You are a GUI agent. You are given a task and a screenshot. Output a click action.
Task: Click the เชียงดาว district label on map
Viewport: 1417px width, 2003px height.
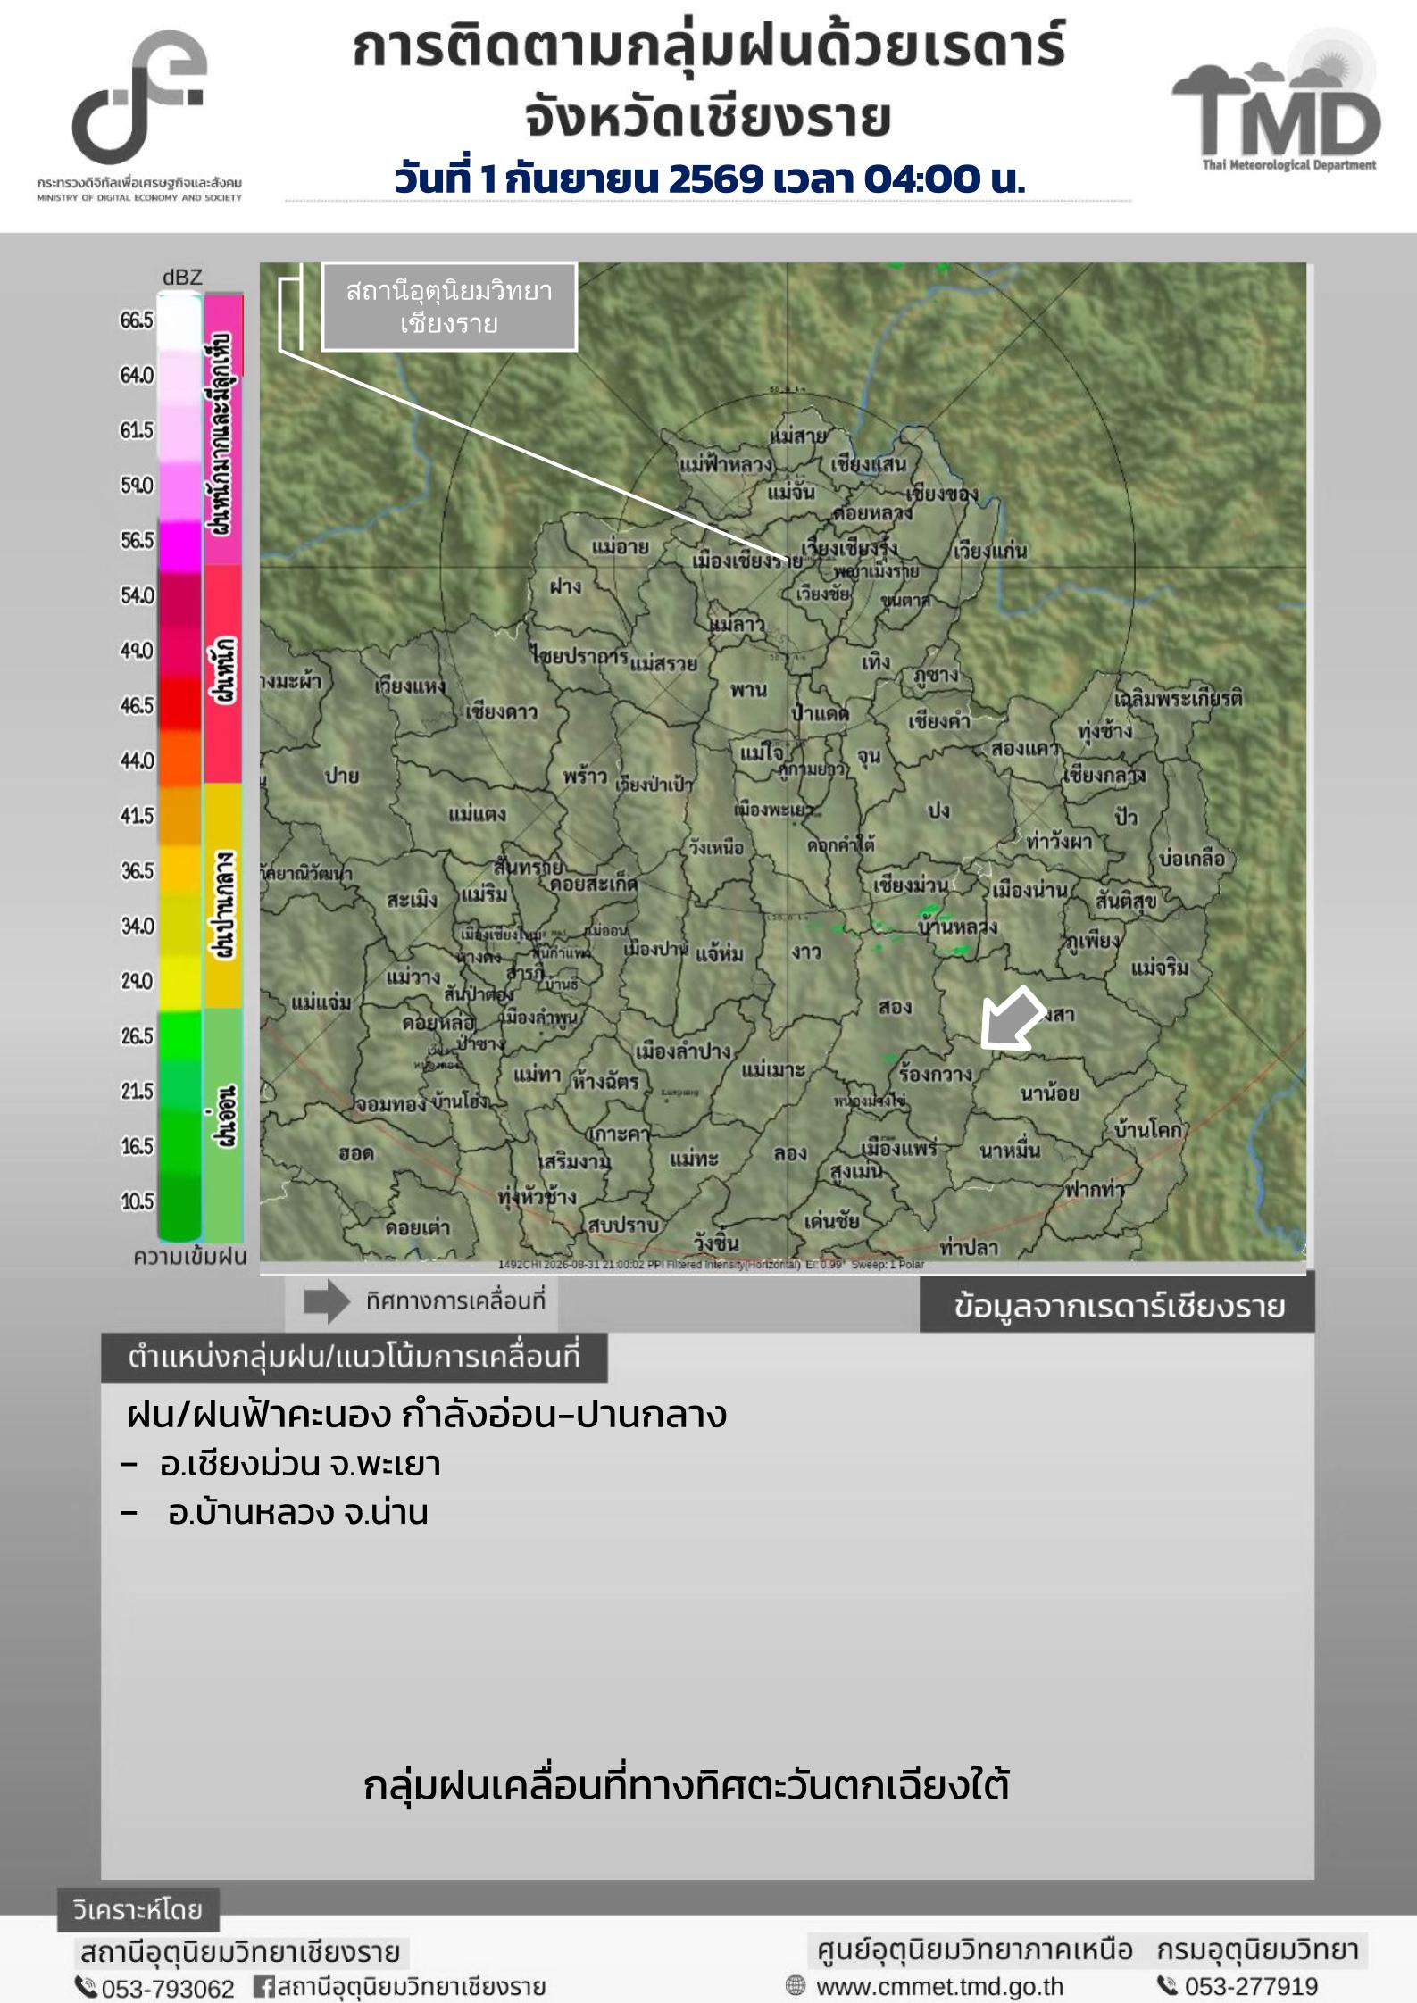[501, 712]
